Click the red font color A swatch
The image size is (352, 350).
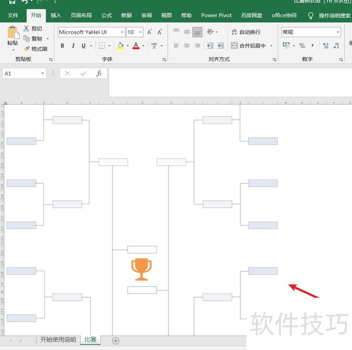pos(136,46)
